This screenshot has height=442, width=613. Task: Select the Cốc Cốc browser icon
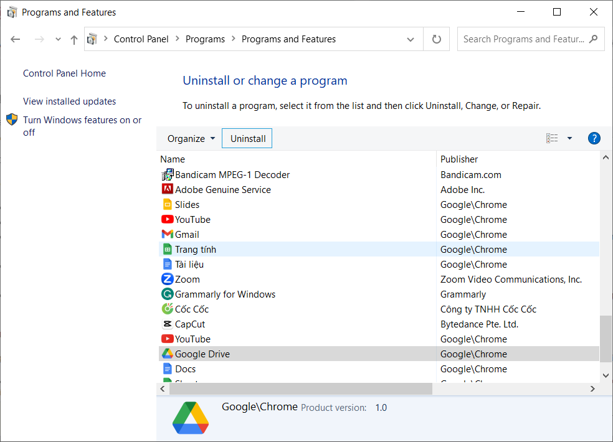click(168, 309)
